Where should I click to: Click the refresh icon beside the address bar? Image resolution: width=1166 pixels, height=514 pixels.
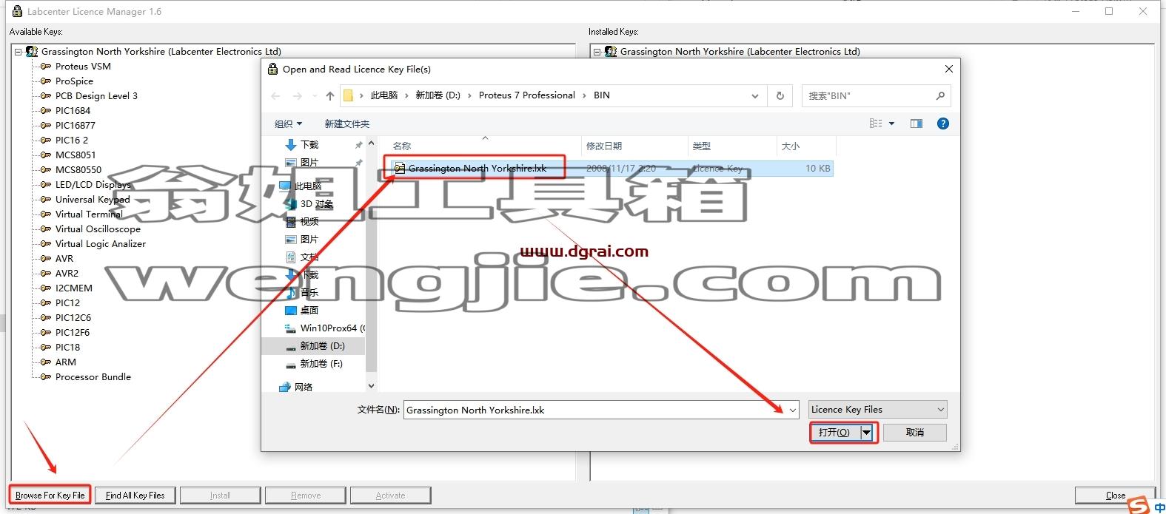pos(780,95)
